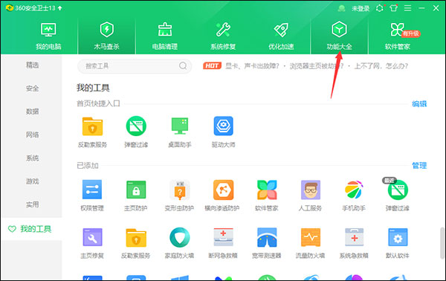Select 游戏 category in sidebar
The image size is (446, 281).
click(x=33, y=181)
